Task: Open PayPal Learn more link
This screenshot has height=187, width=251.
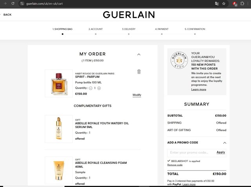Action: coord(189,184)
